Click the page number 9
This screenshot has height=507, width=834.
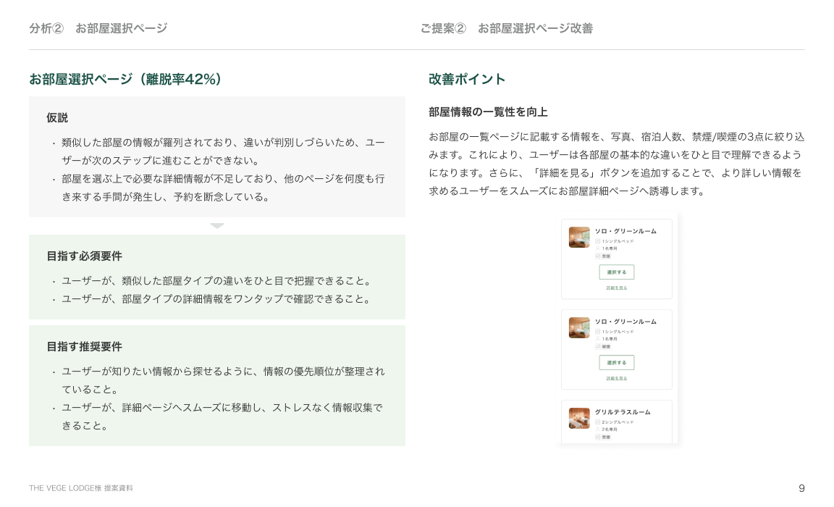coord(801,488)
